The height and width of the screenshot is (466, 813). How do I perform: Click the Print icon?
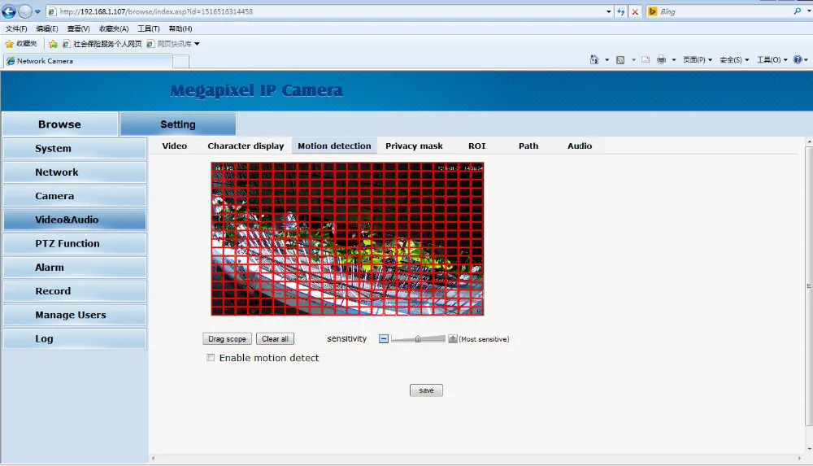point(661,59)
